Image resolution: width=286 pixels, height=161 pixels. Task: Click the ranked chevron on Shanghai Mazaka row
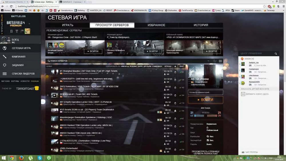pos(175,72)
